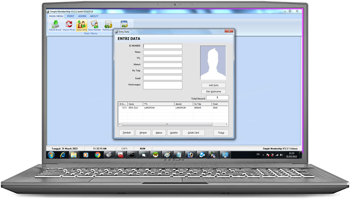Click the Keterangan text box
350x199 pixels.
(x=163, y=85)
